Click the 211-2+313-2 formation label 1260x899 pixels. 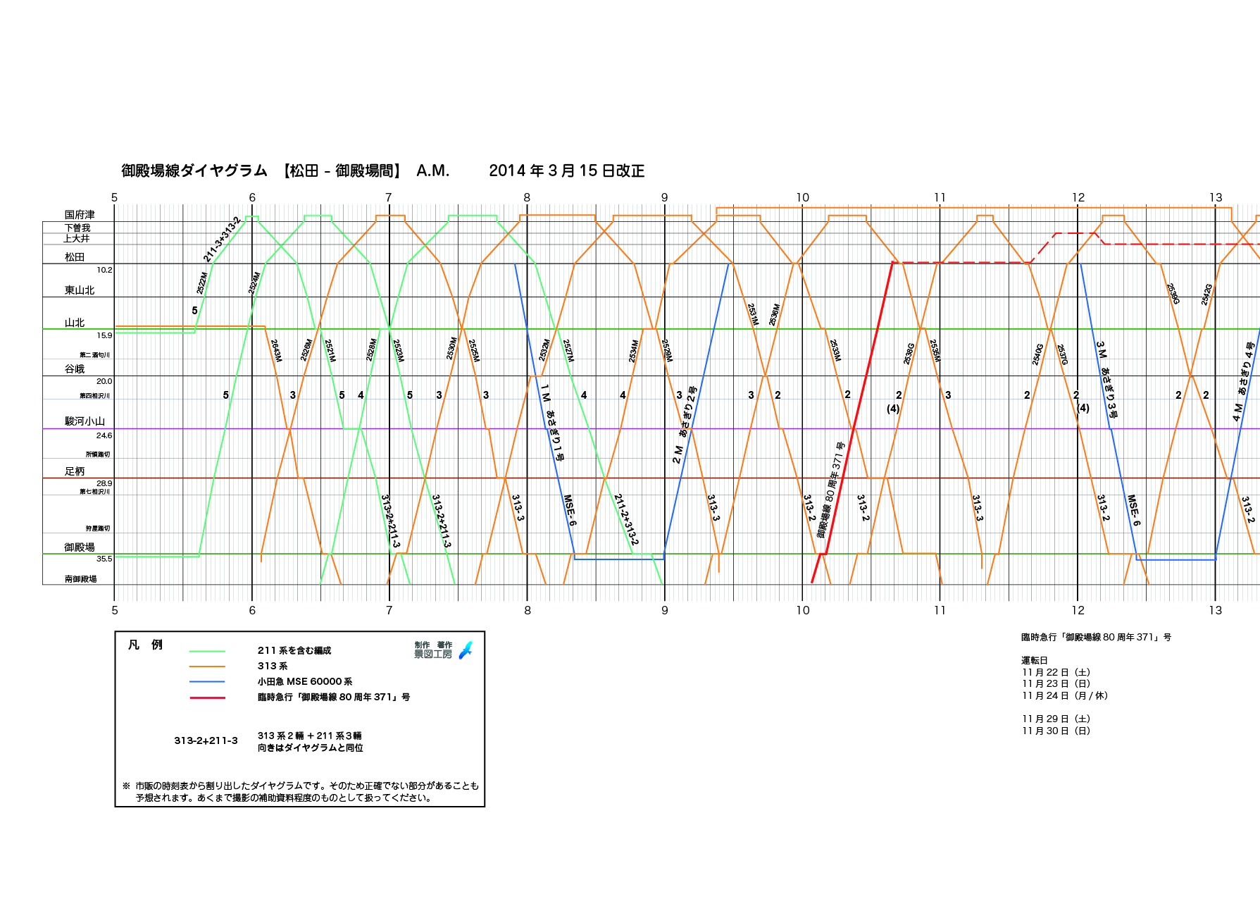[626, 519]
